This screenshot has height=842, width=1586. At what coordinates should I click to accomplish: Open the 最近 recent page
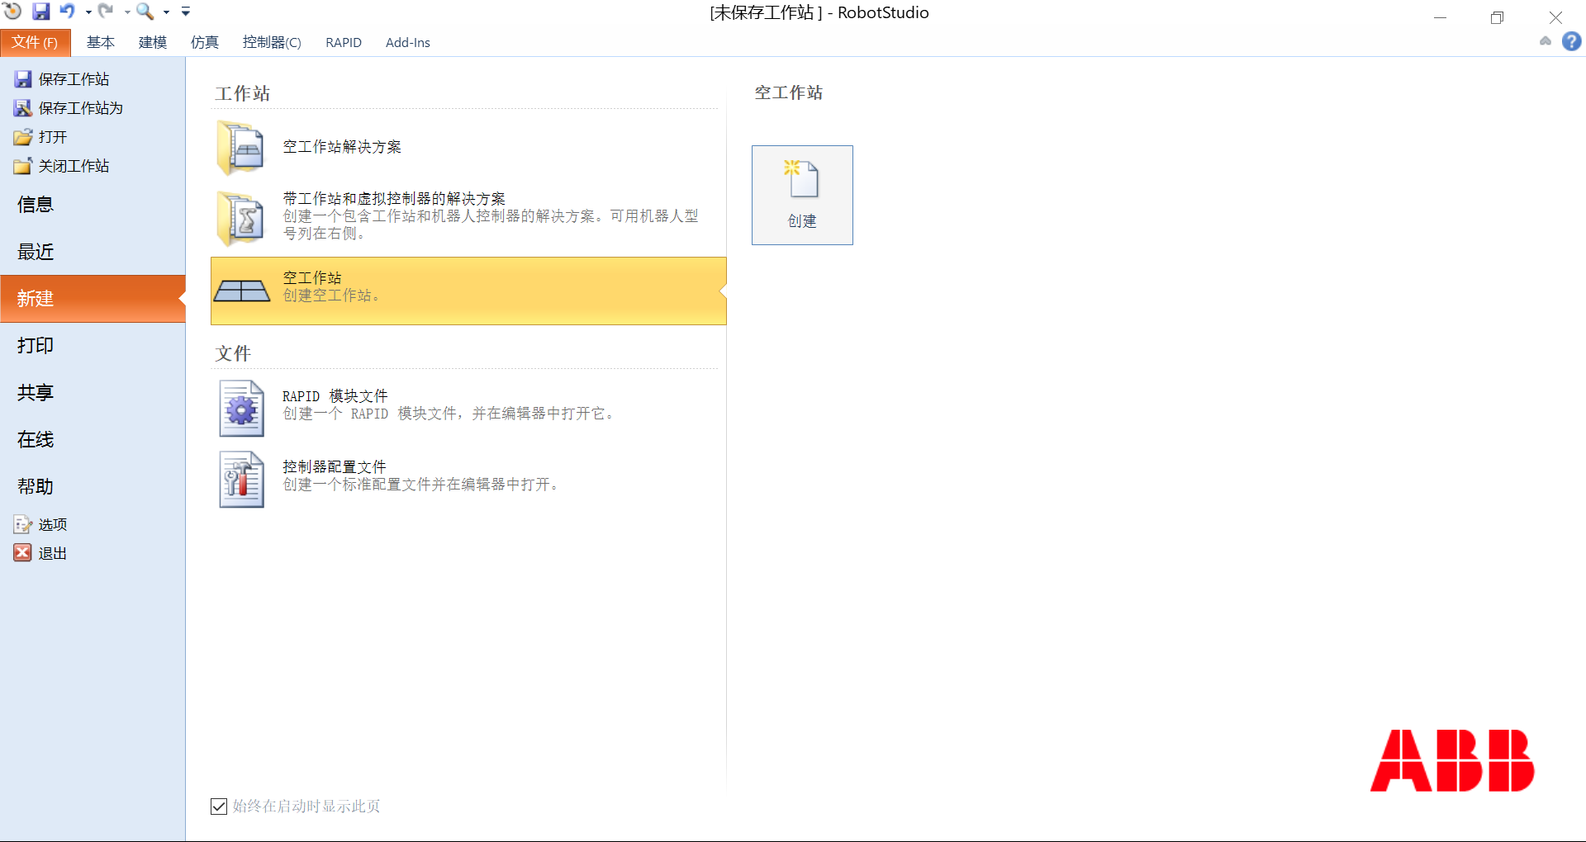[93, 252]
